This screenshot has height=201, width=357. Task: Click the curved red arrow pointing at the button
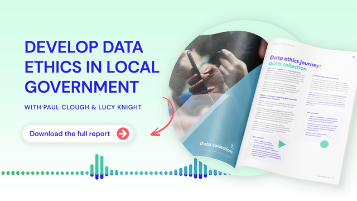point(162,117)
